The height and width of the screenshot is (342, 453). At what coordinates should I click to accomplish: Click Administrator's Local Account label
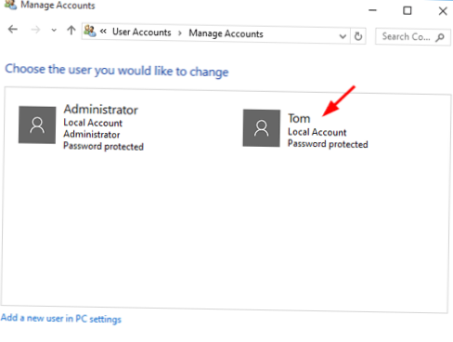93,123
